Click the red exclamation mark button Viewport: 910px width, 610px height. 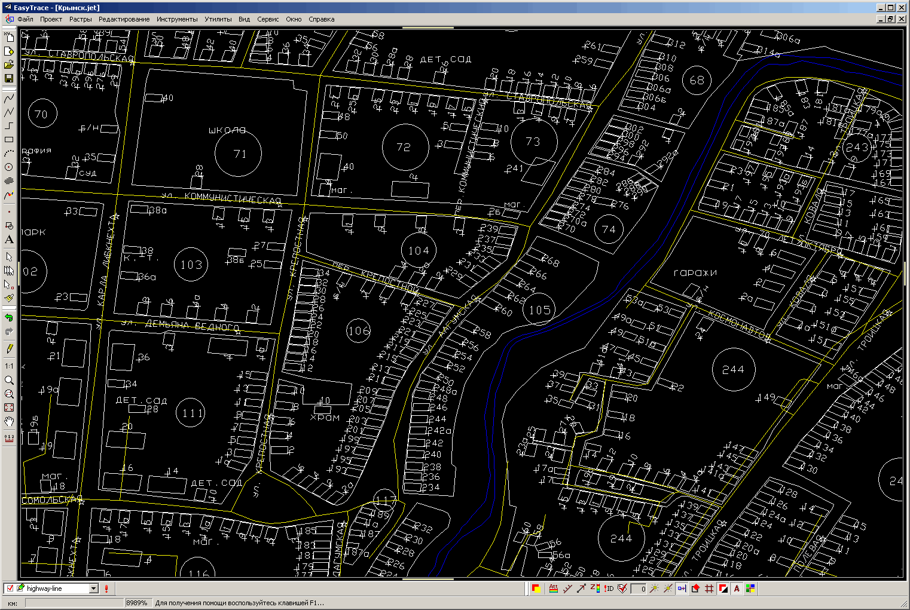pyautogui.click(x=106, y=588)
